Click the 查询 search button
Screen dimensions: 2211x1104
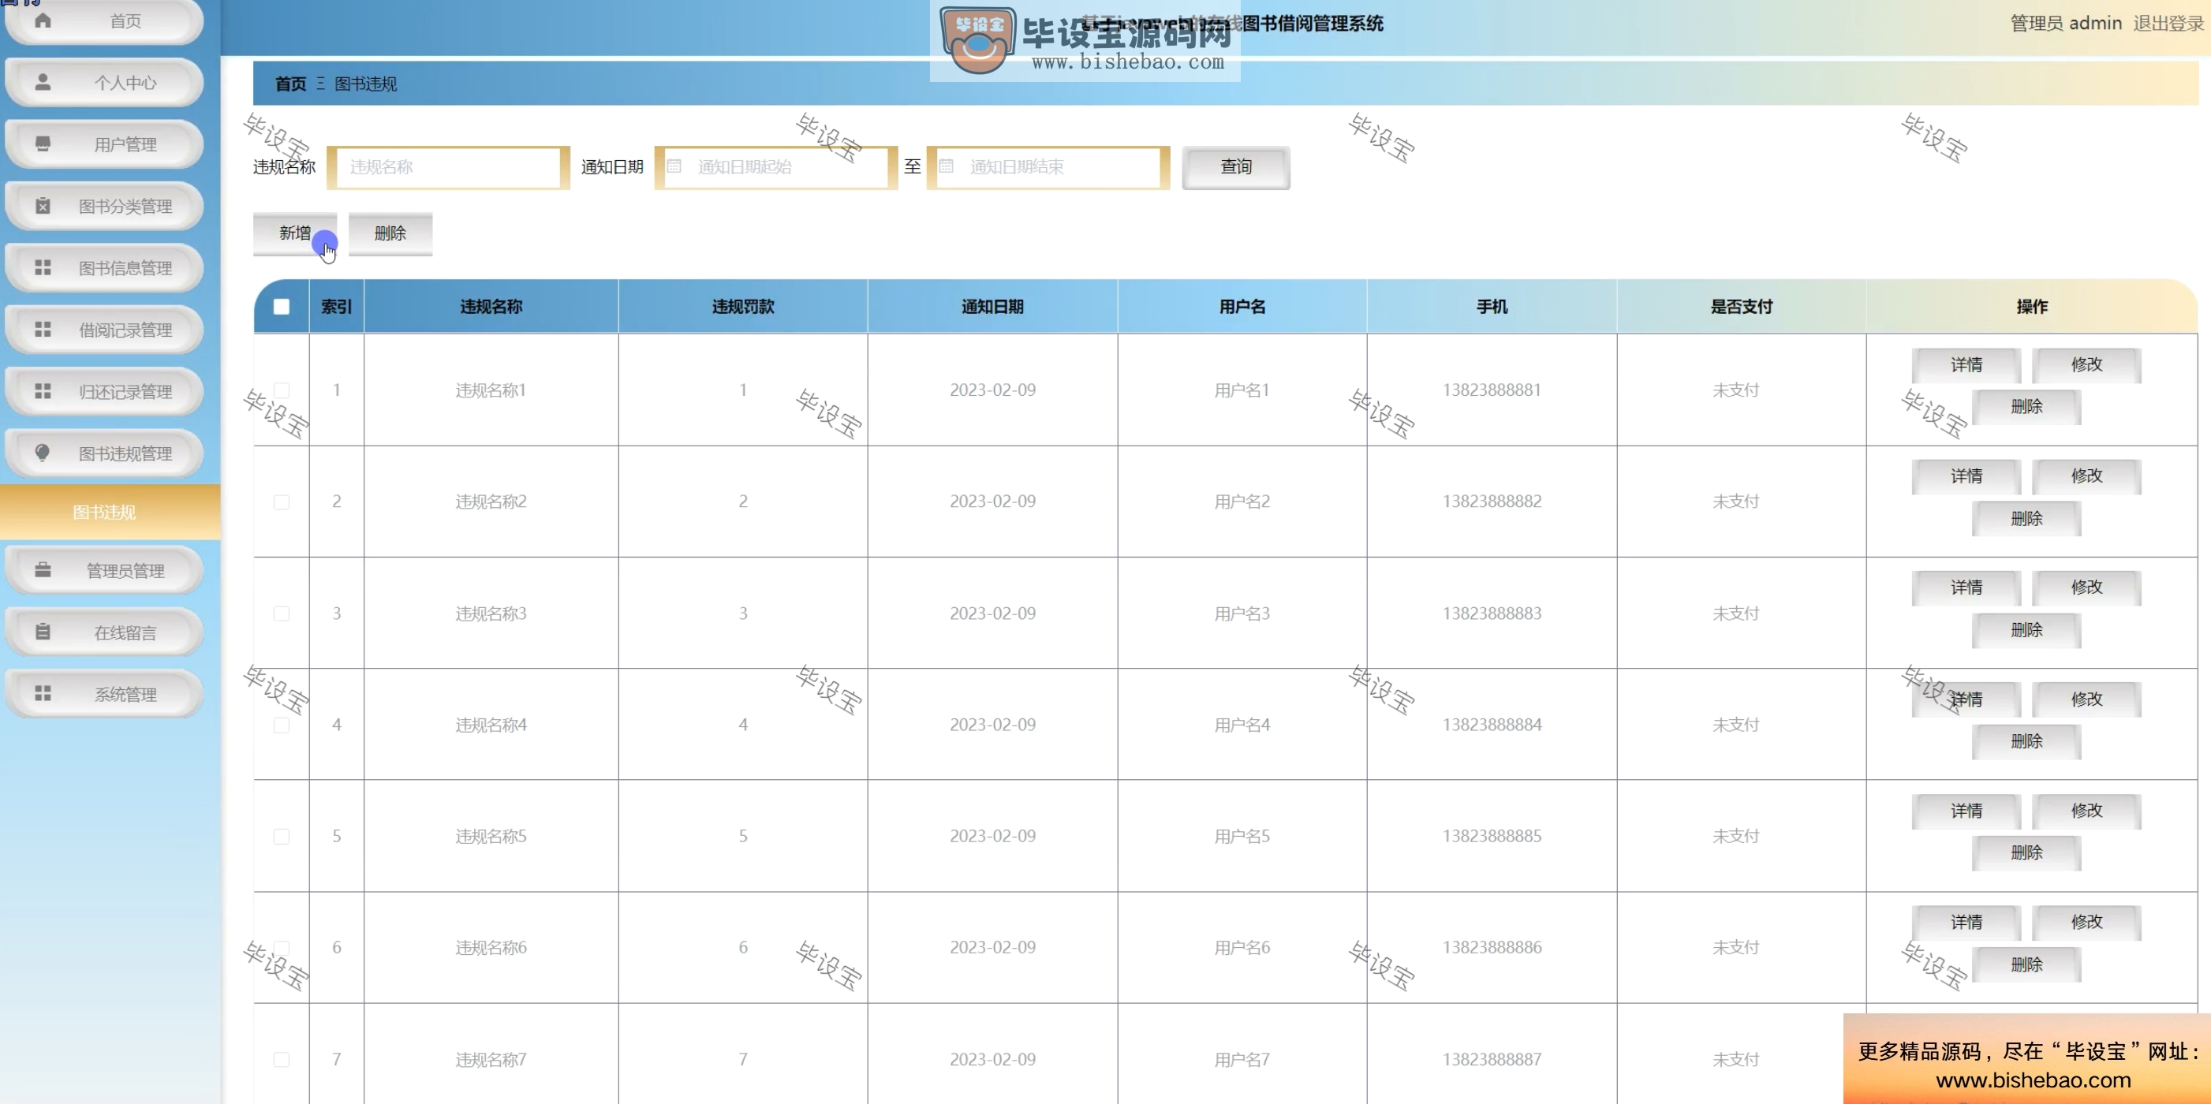1236,166
